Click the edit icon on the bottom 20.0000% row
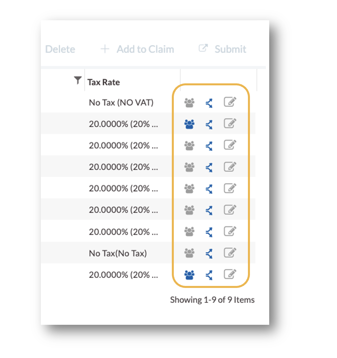This screenshot has width=337, height=358. [x=230, y=275]
